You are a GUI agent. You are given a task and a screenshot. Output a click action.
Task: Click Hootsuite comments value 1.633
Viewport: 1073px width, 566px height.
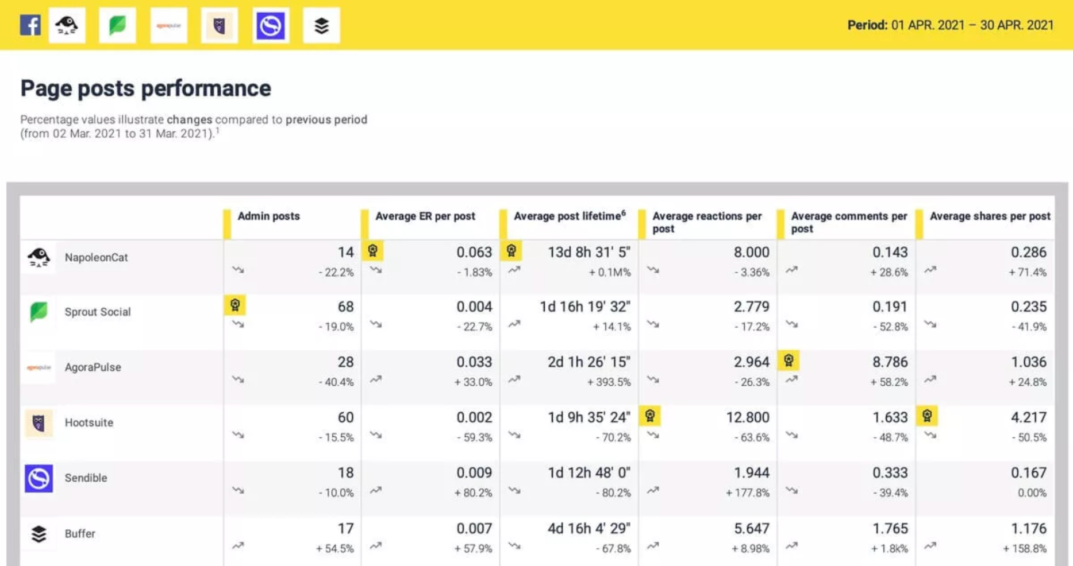coord(890,417)
